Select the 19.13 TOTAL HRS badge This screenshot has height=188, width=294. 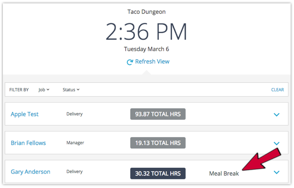[158, 143]
